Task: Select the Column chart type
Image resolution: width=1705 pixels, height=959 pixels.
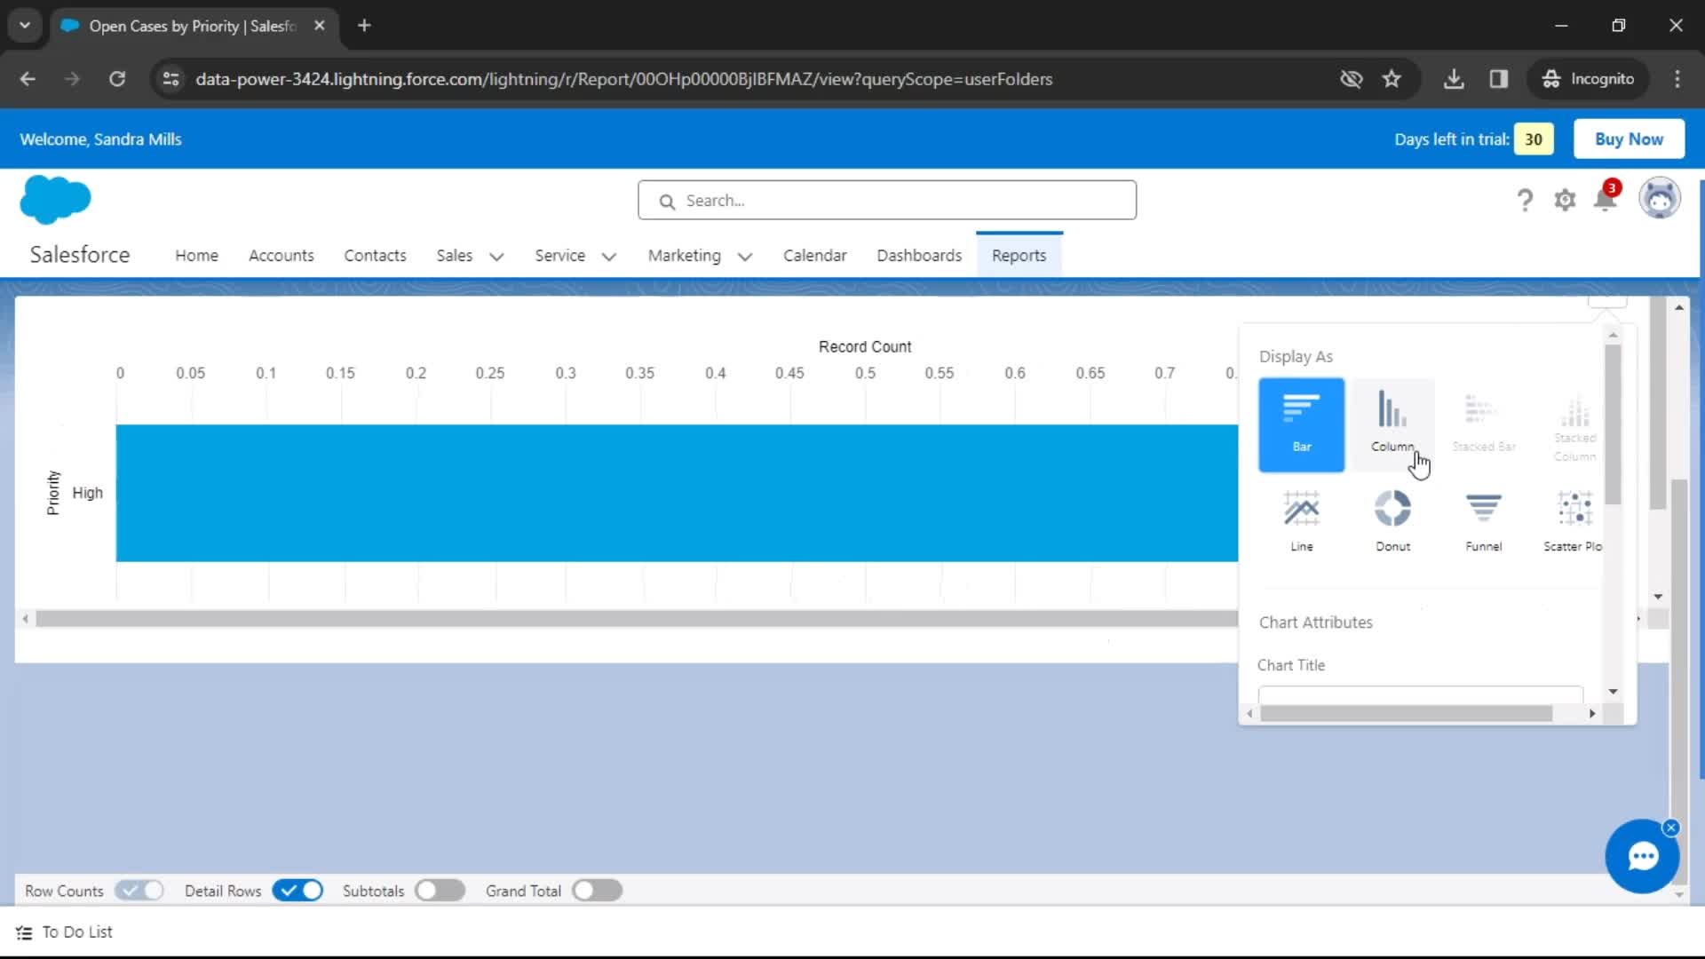Action: tap(1392, 424)
